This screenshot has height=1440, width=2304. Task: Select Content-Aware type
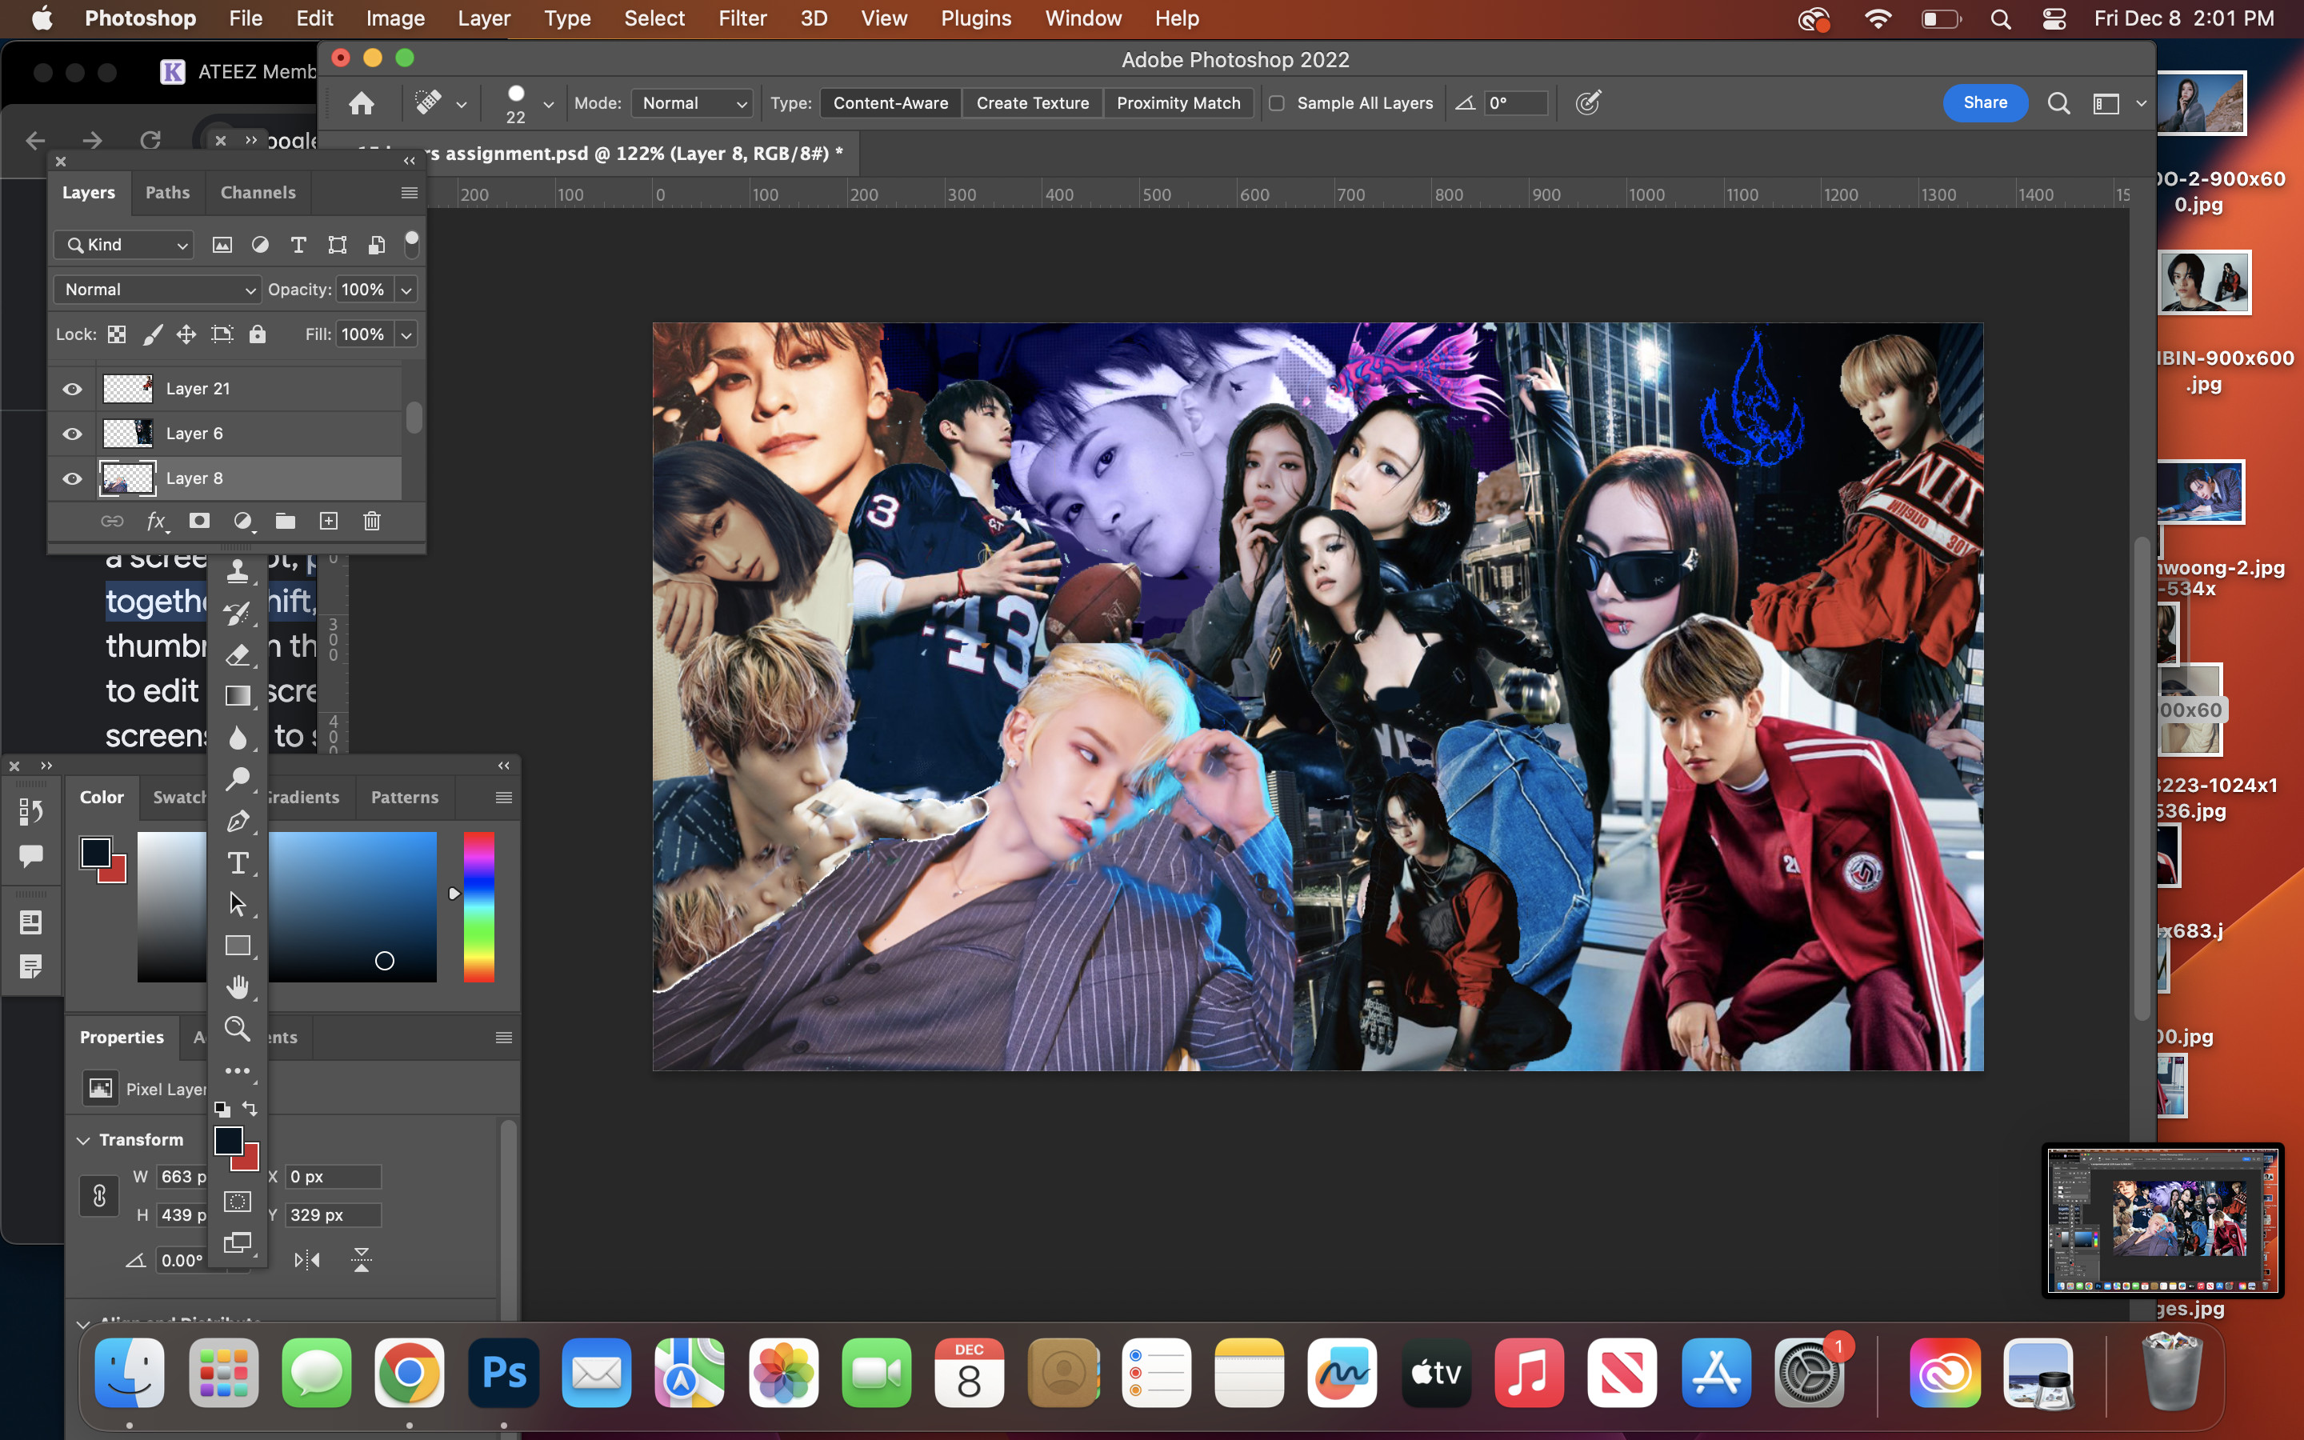[x=890, y=103]
